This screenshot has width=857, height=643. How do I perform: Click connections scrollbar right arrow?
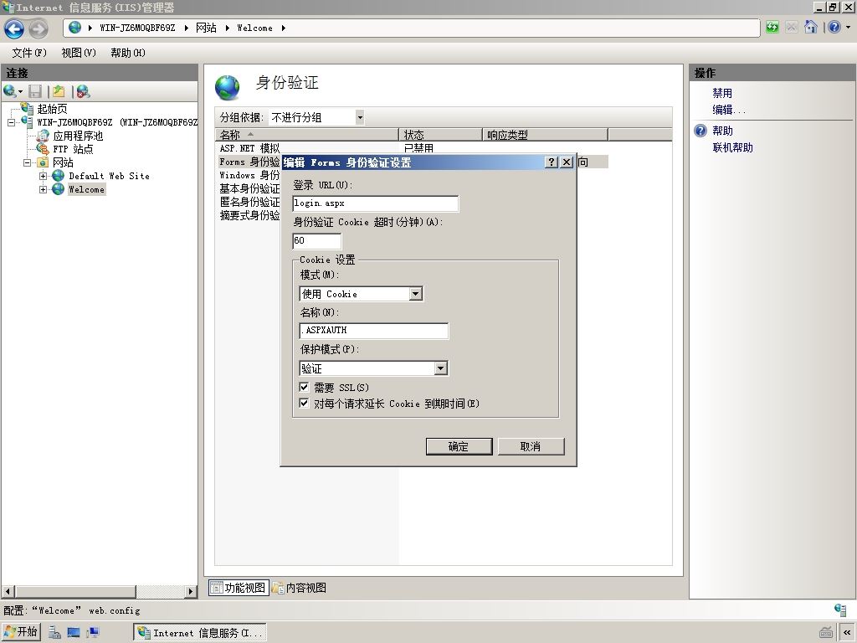(190, 591)
